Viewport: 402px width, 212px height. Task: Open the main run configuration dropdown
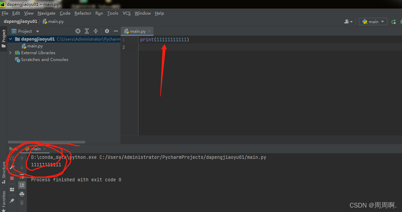373,22
